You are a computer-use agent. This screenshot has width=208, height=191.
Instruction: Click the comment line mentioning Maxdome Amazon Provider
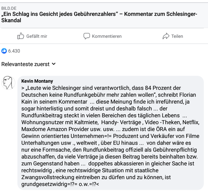tap(103, 129)
